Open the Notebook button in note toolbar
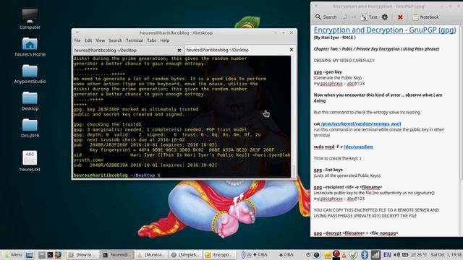 click(425, 17)
